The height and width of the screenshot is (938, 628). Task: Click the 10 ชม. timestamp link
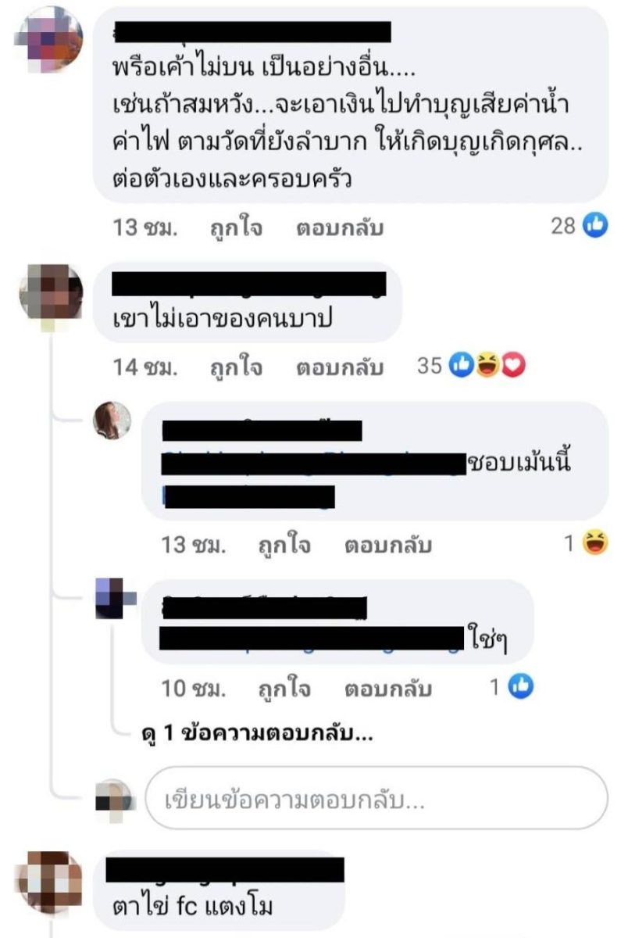194,689
